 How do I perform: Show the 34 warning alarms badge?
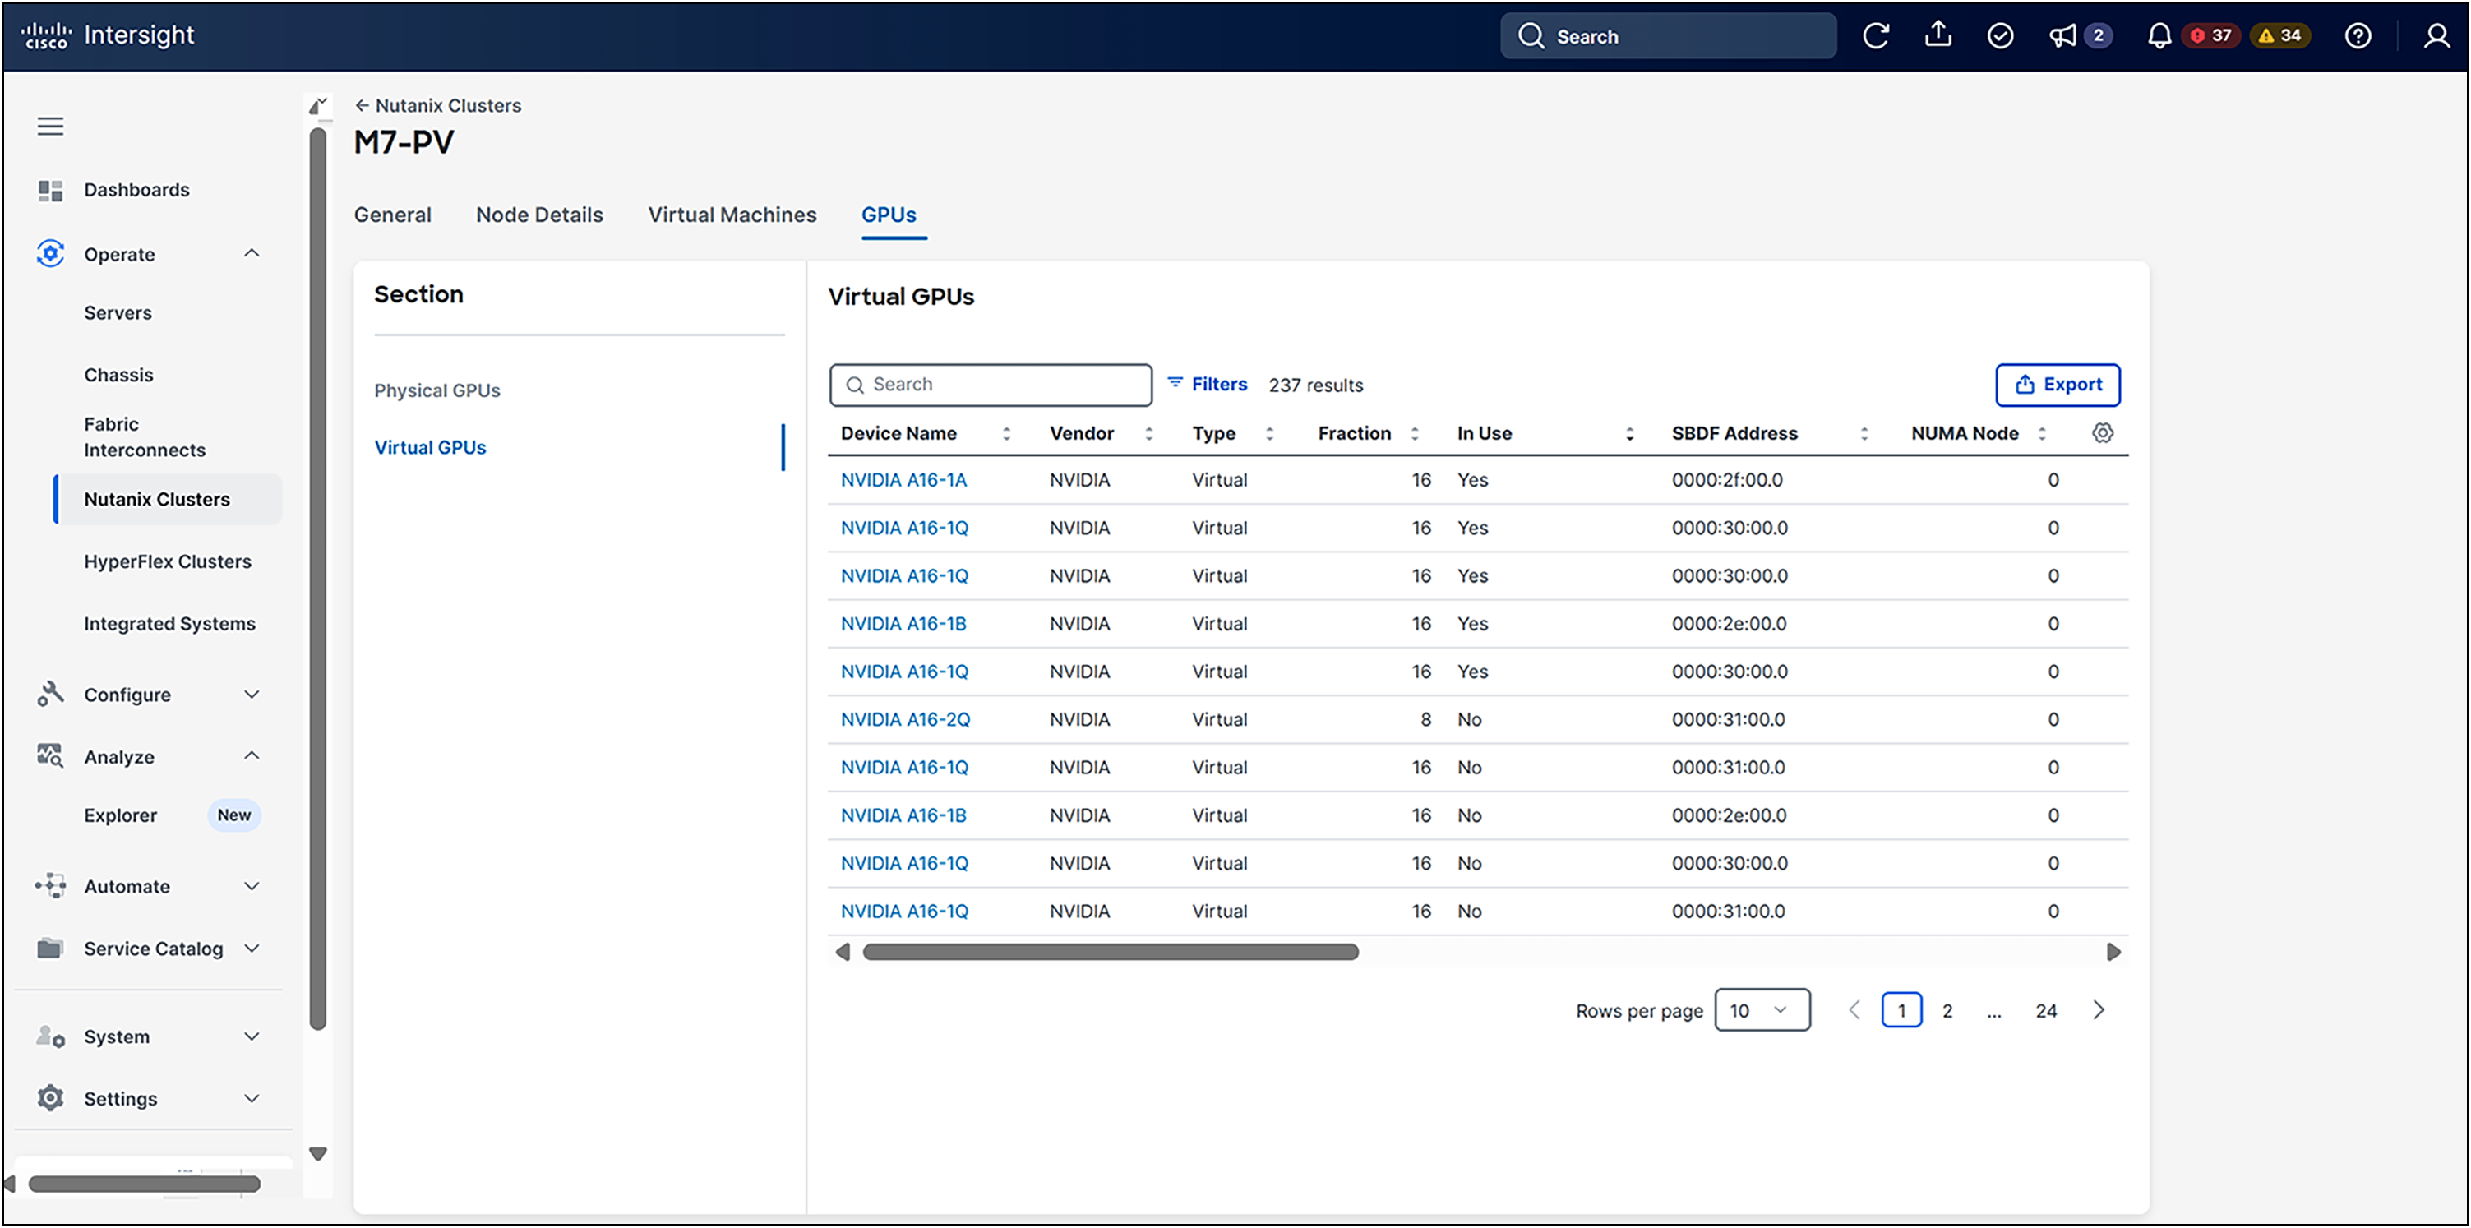pyautogui.click(x=2280, y=35)
